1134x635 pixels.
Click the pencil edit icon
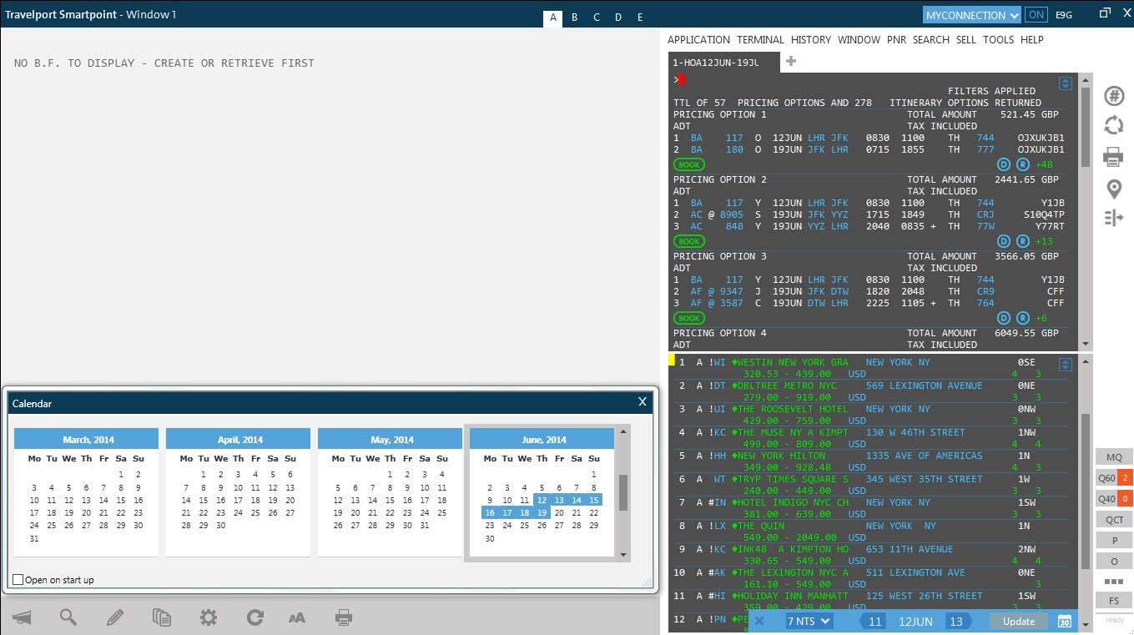pos(115,617)
